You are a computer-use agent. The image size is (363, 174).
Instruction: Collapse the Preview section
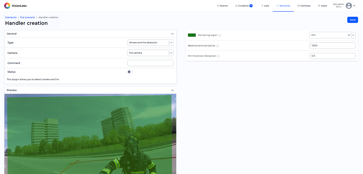(172, 90)
